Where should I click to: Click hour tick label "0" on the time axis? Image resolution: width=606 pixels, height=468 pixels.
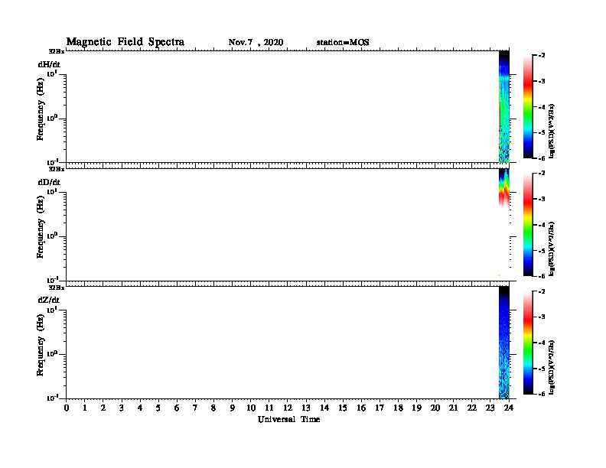67,408
